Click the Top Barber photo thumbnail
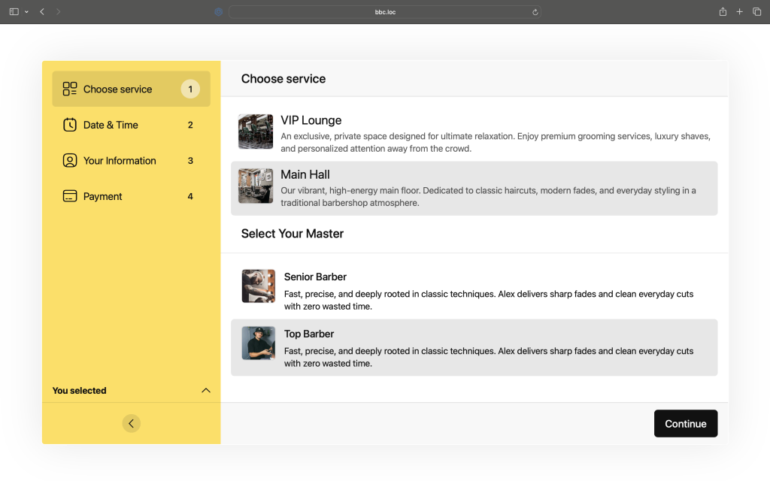The width and height of the screenshot is (770, 481). pyautogui.click(x=259, y=343)
